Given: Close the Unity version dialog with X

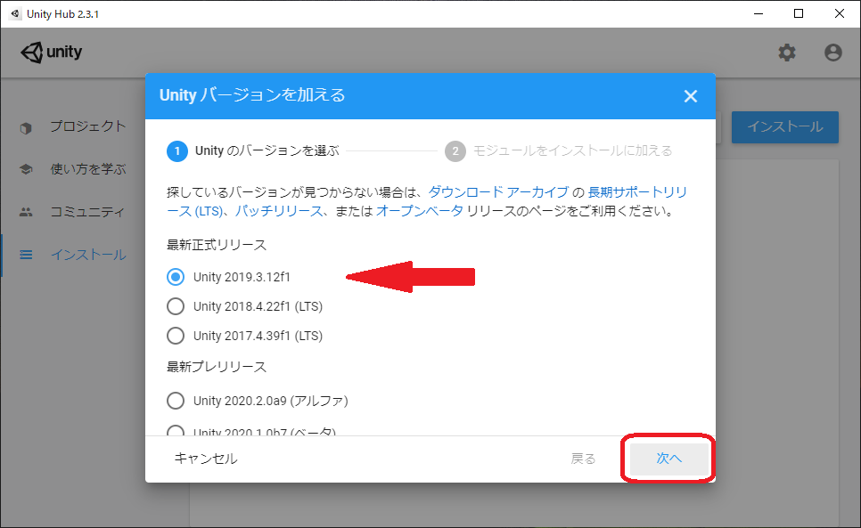Looking at the screenshot, I should coord(690,96).
